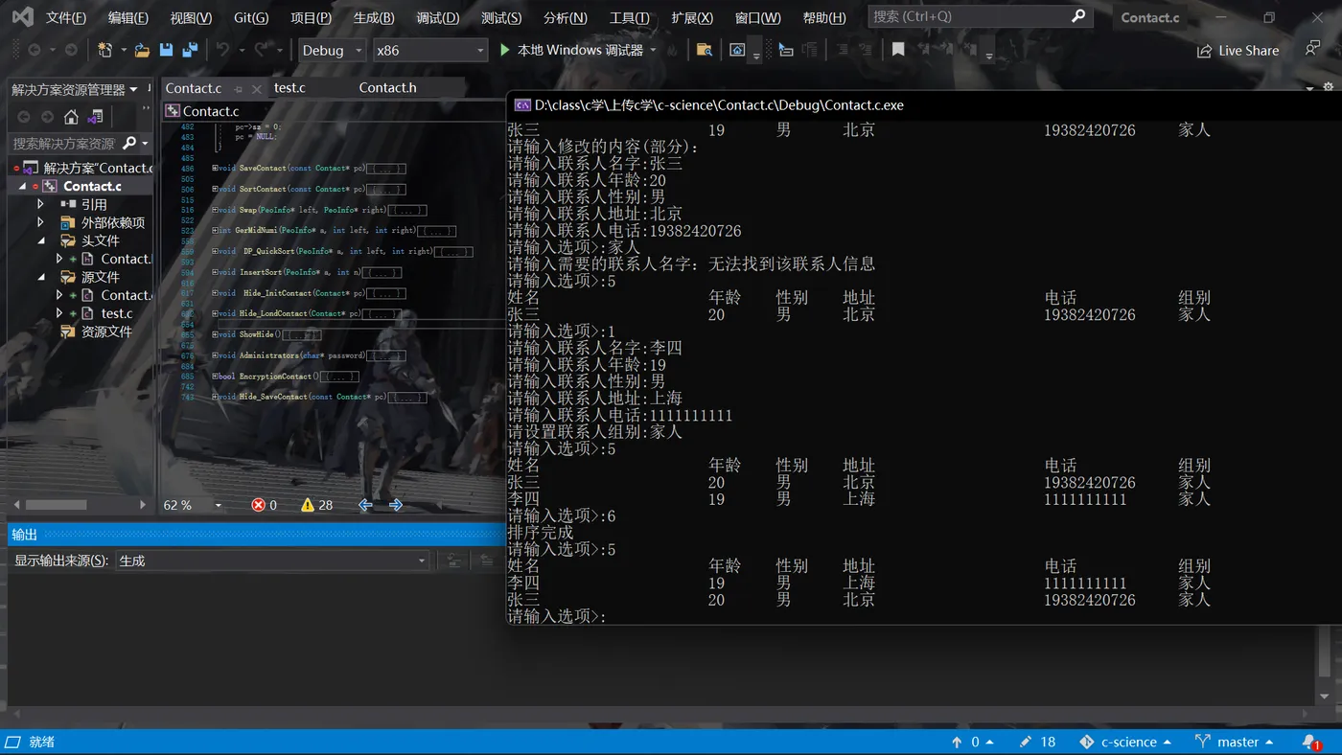This screenshot has width=1342, height=755.
Task: Collapse the 头文件 folder node
Action: 40,240
